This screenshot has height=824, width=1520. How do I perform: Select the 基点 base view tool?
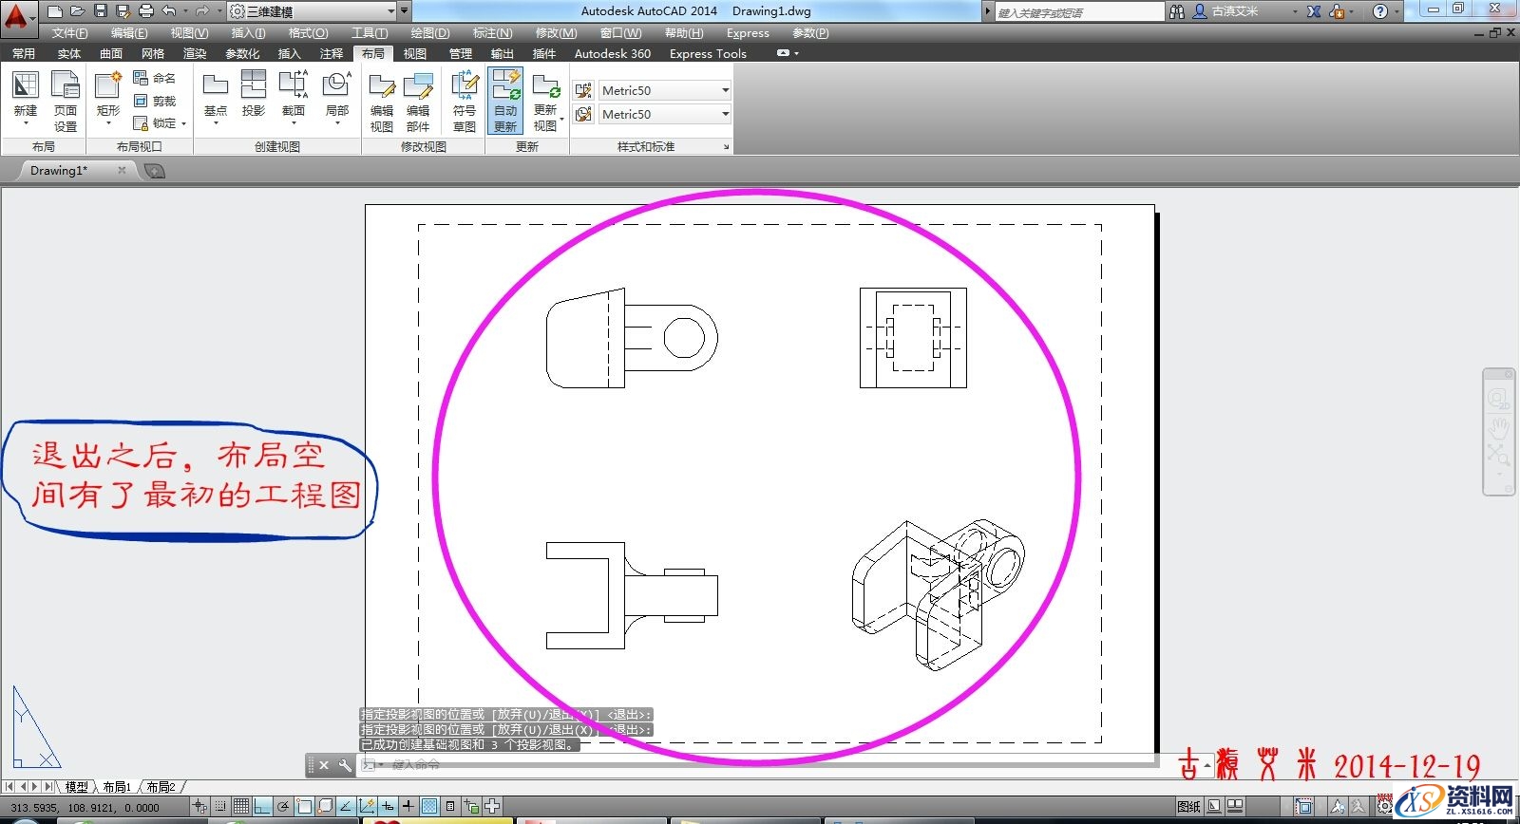(x=216, y=95)
